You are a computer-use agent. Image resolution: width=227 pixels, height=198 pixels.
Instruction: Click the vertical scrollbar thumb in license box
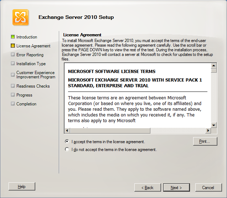click(x=214, y=71)
